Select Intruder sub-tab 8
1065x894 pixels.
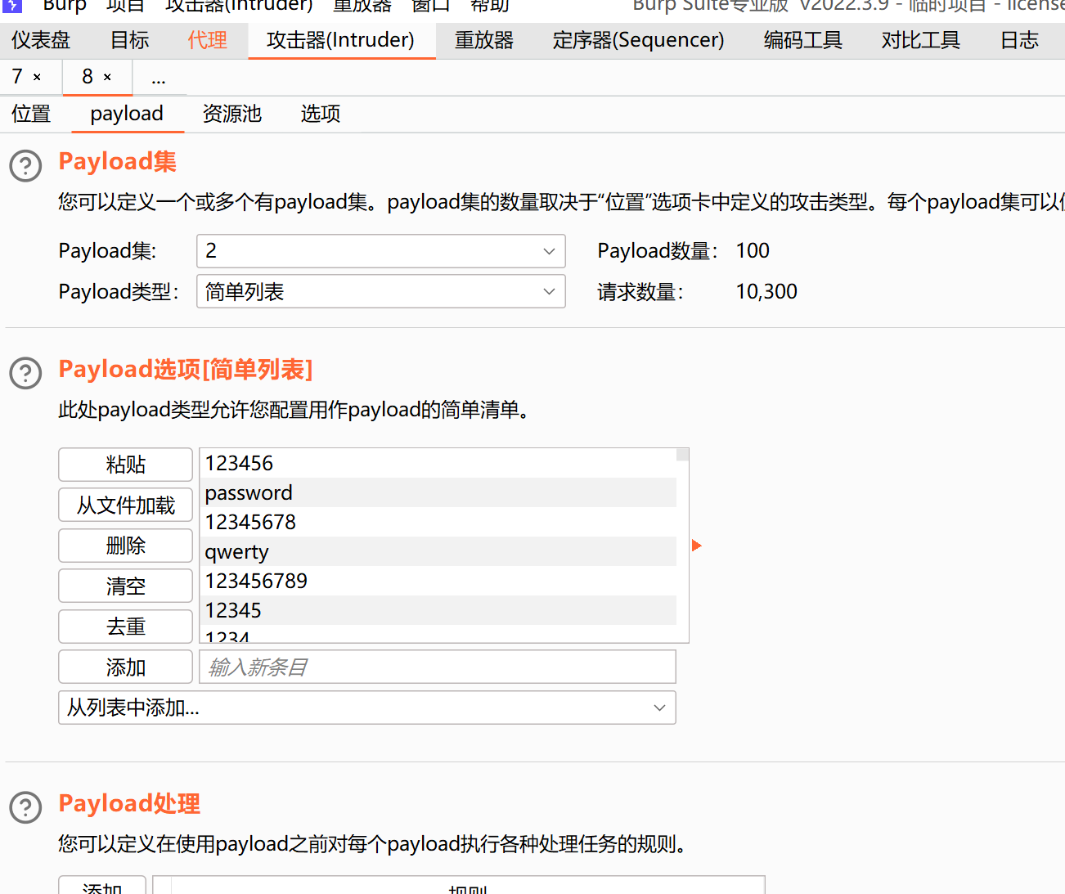point(88,77)
